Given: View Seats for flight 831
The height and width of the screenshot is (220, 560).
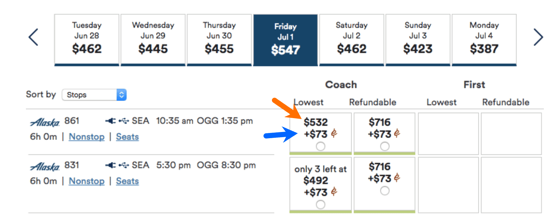Looking at the screenshot, I should 127,181.
